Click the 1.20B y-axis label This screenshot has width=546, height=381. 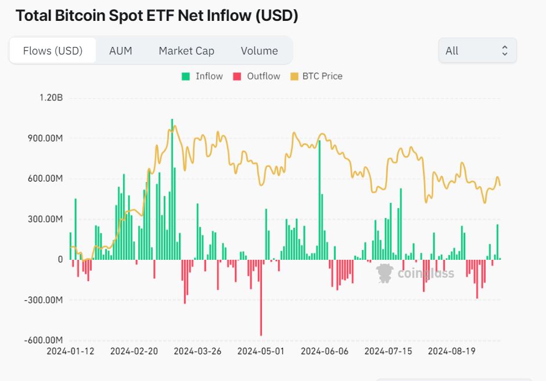point(51,98)
